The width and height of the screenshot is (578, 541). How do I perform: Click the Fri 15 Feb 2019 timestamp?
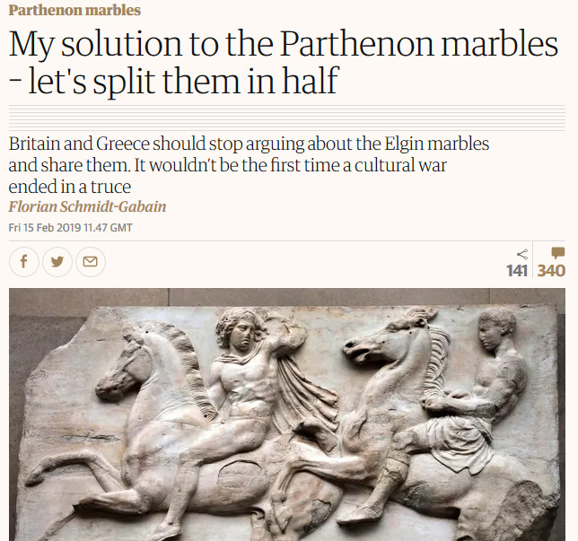pos(70,227)
